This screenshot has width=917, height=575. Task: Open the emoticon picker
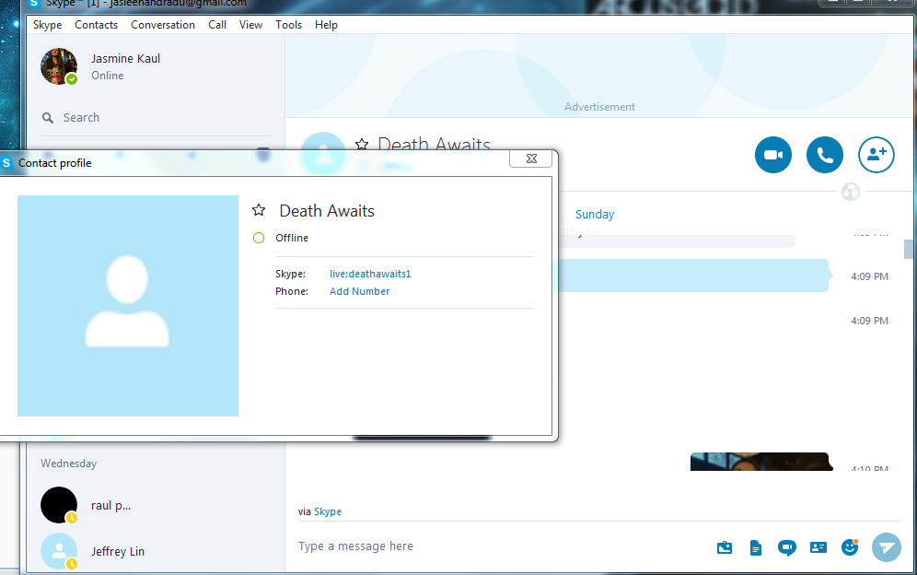[850, 546]
